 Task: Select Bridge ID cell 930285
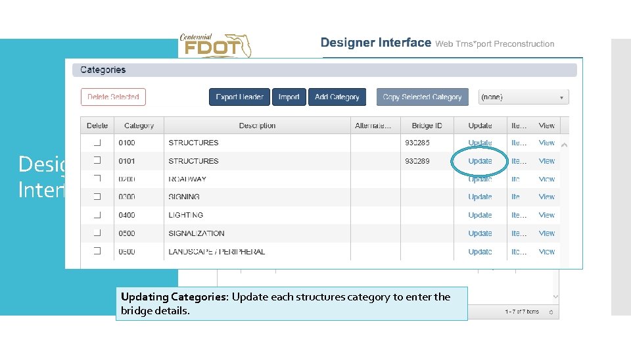(x=427, y=143)
